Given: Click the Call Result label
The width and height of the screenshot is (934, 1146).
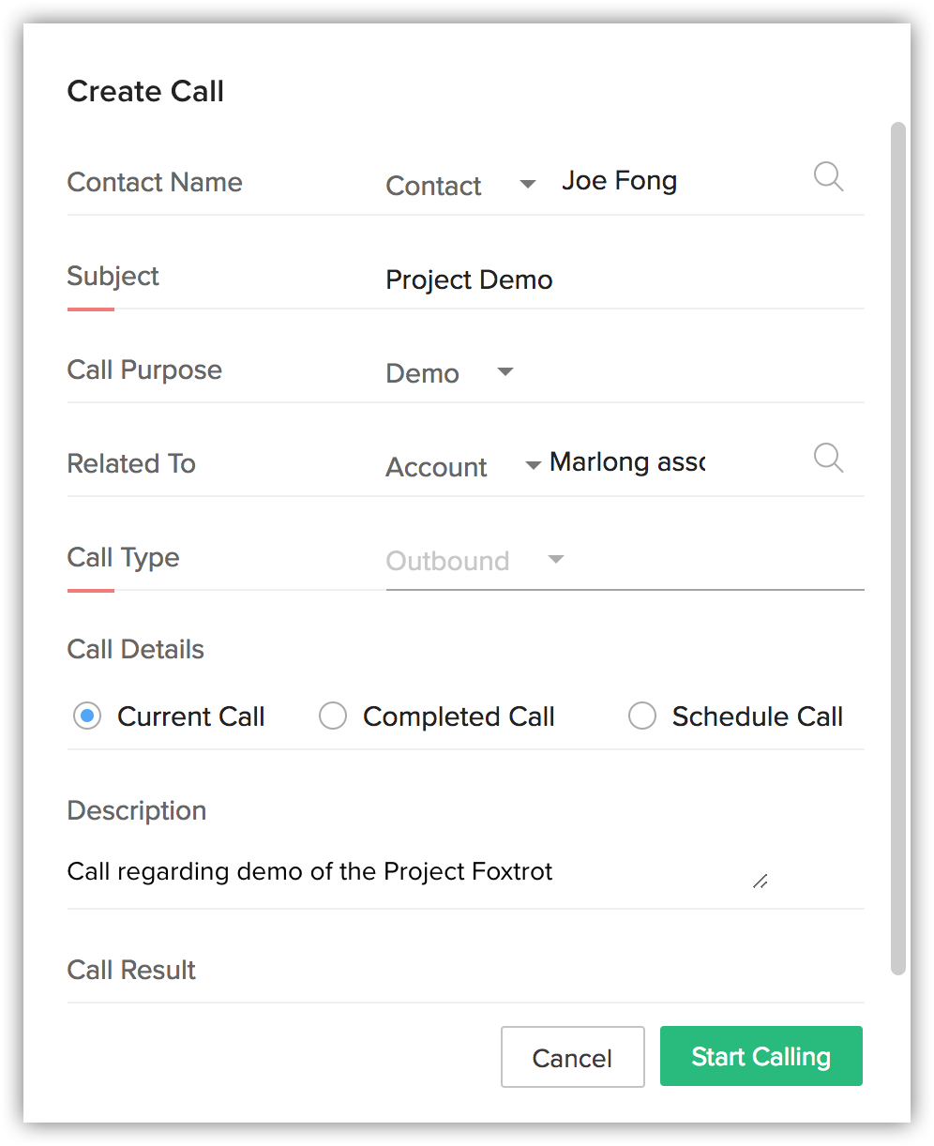Looking at the screenshot, I should tap(131, 970).
